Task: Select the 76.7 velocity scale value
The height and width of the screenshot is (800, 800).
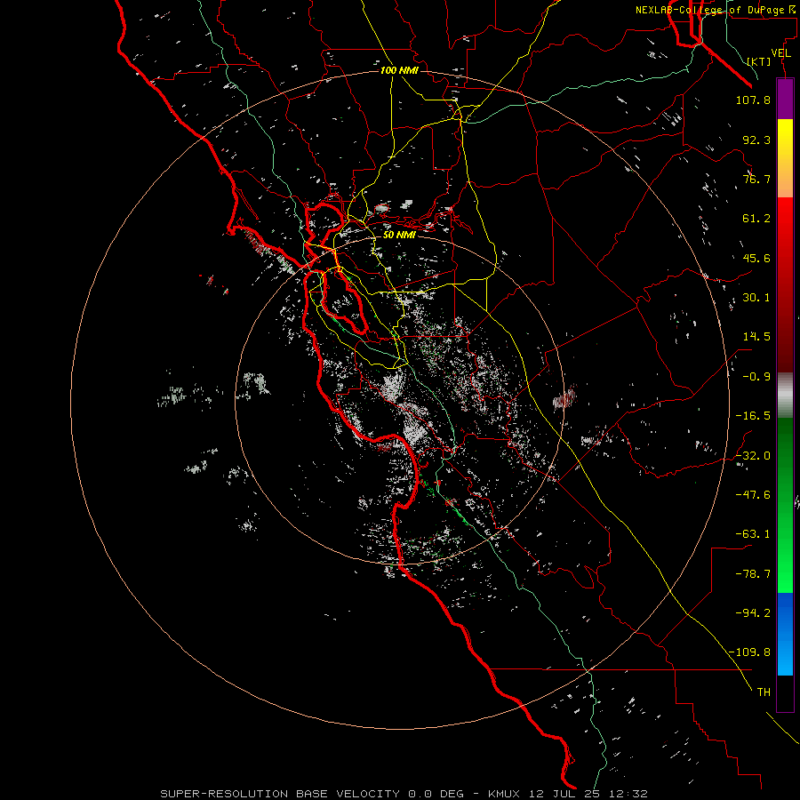Action: 756,179
